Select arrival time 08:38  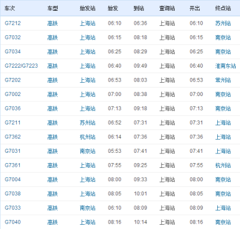pos(140,94)
